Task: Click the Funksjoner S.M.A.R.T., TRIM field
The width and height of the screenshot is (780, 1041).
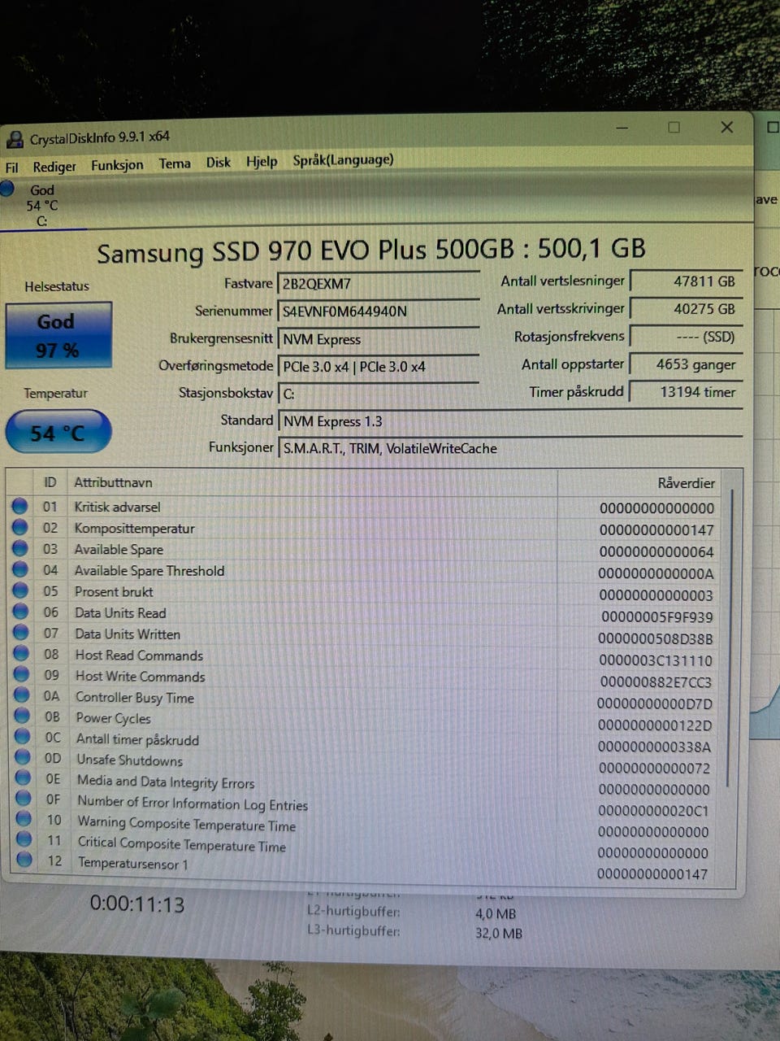Action: pos(510,448)
